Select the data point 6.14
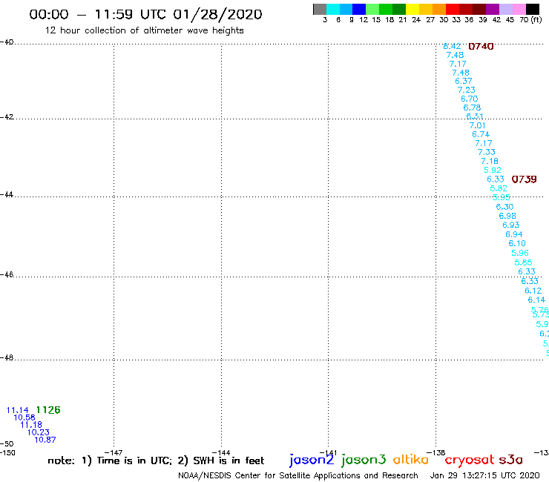 pos(536,300)
